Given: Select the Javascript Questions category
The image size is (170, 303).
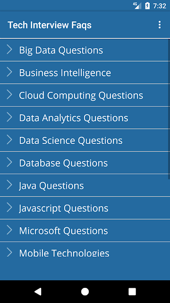Looking at the screenshot, I should pyautogui.click(x=84, y=208).
